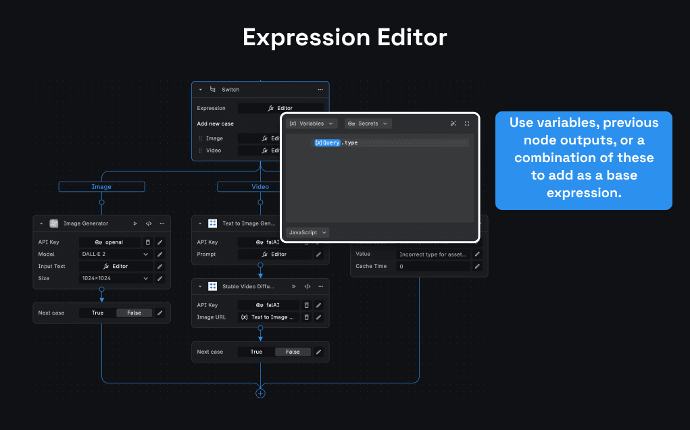The width and height of the screenshot is (690, 430).
Task: Set Next case to False under Stable Video Diffusion
Action: (293, 351)
